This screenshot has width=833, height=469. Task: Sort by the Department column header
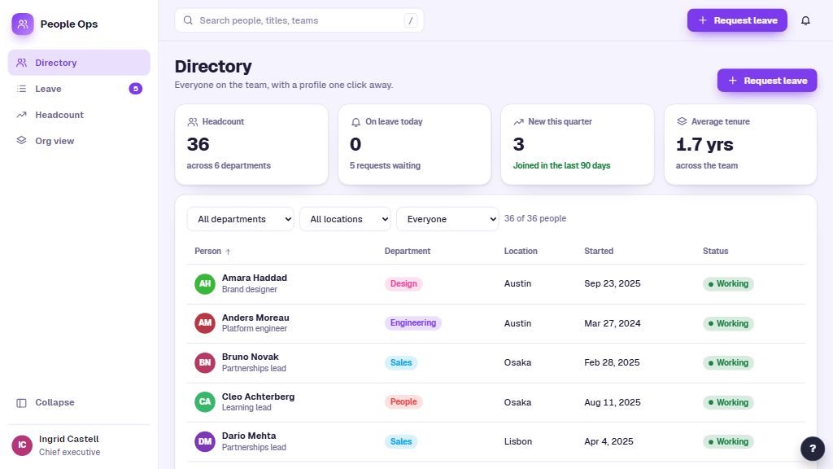coord(408,251)
